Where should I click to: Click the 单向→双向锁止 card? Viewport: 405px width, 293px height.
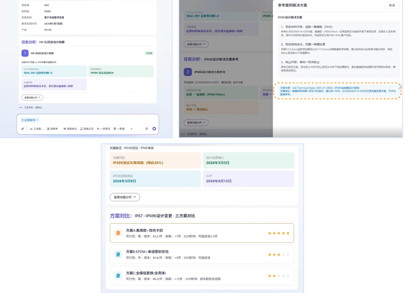click(221, 108)
